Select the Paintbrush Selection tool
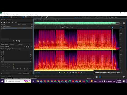Image resolution: width=127 pixels, height=95 pixels. 44,17
